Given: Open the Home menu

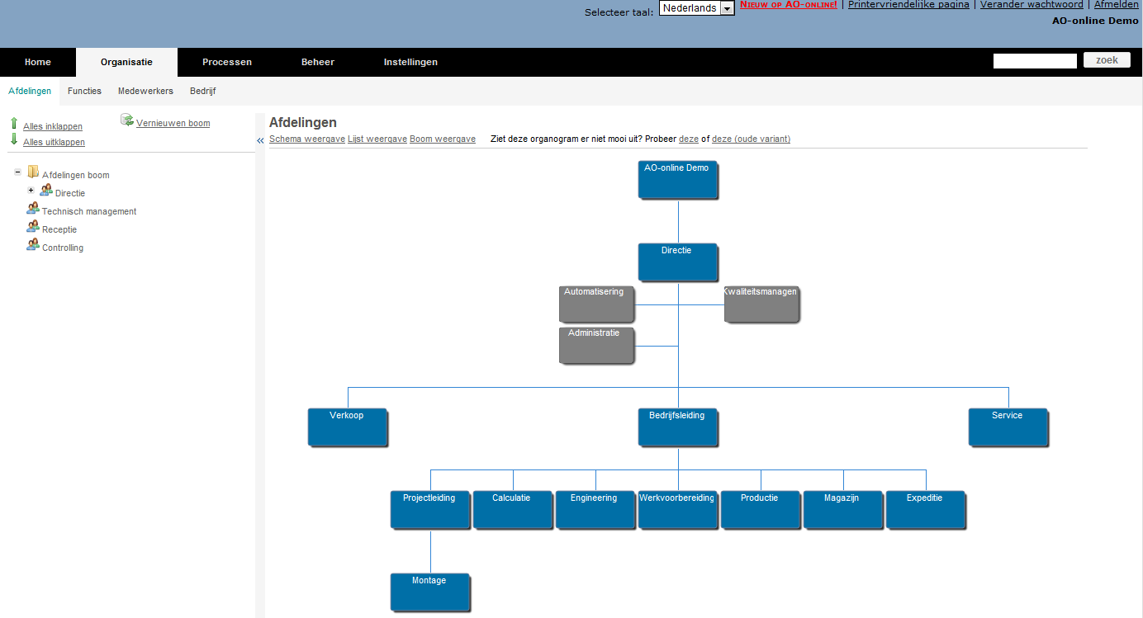Looking at the screenshot, I should tap(38, 63).
